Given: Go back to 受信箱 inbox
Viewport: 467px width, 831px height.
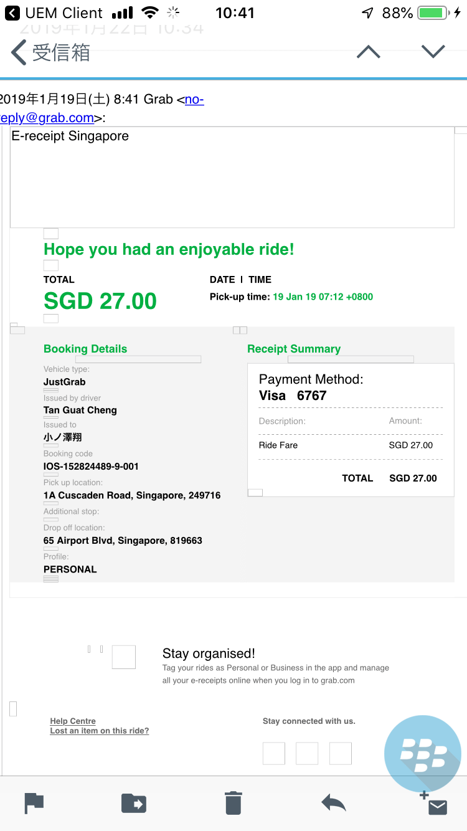Looking at the screenshot, I should coord(51,53).
